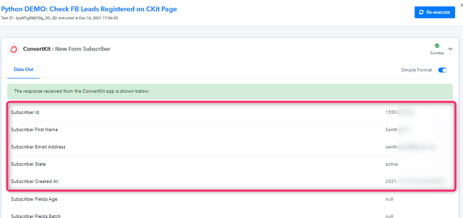Viewport: 463px width, 218px height.
Task: Select the Subscriber Id label
Action: tap(25, 112)
